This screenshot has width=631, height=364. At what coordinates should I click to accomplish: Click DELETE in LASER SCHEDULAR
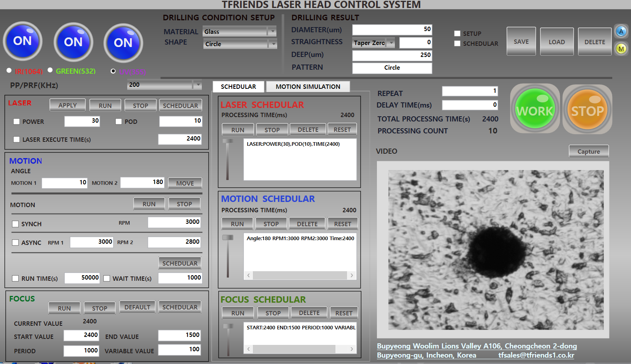tap(308, 129)
